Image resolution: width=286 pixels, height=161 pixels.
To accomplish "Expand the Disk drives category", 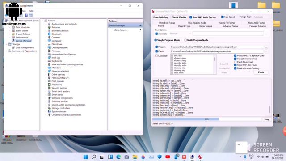I will (x=46, y=44).
